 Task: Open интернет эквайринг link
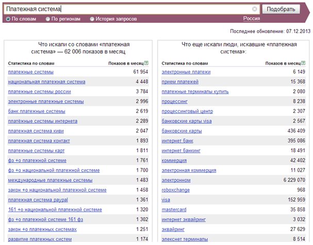184,219
